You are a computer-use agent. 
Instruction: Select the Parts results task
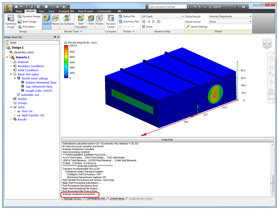coord(91,22)
